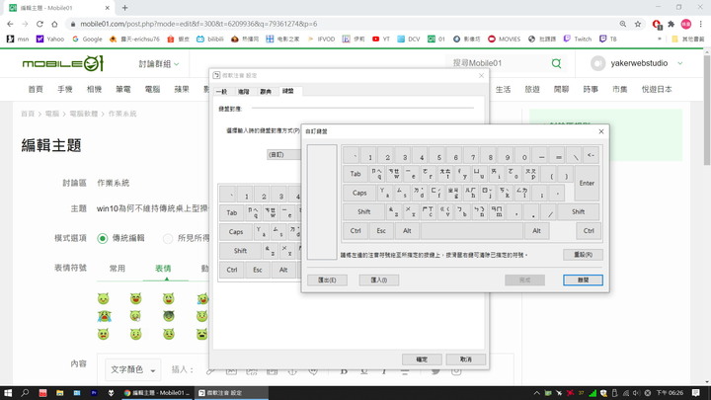Switch to the 表情 emoji tab
Image resolution: width=711 pixels, height=400 pixels.
pyautogui.click(x=163, y=269)
